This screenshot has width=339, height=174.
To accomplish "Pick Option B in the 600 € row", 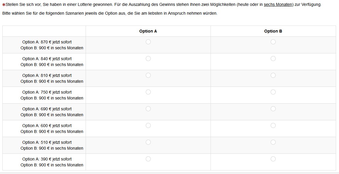I will pos(273,126).
